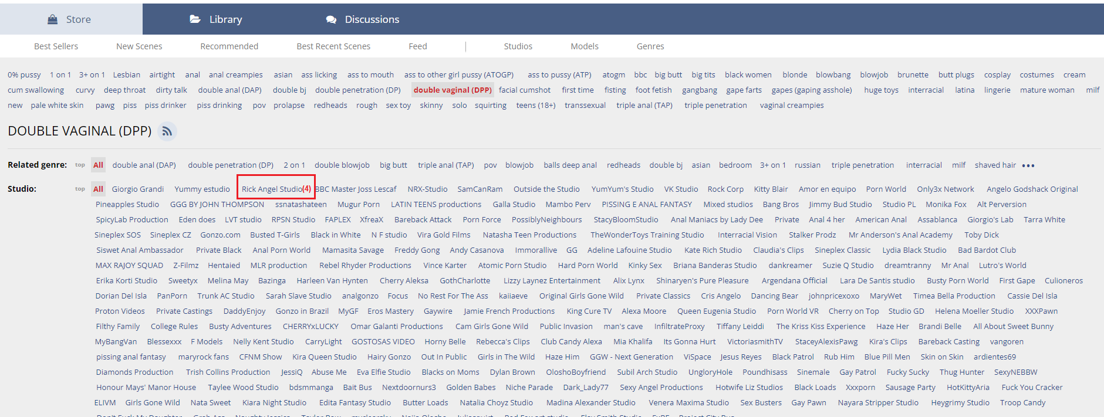Select All in the Studio filter row
Image resolution: width=1104 pixels, height=417 pixels.
[98, 189]
